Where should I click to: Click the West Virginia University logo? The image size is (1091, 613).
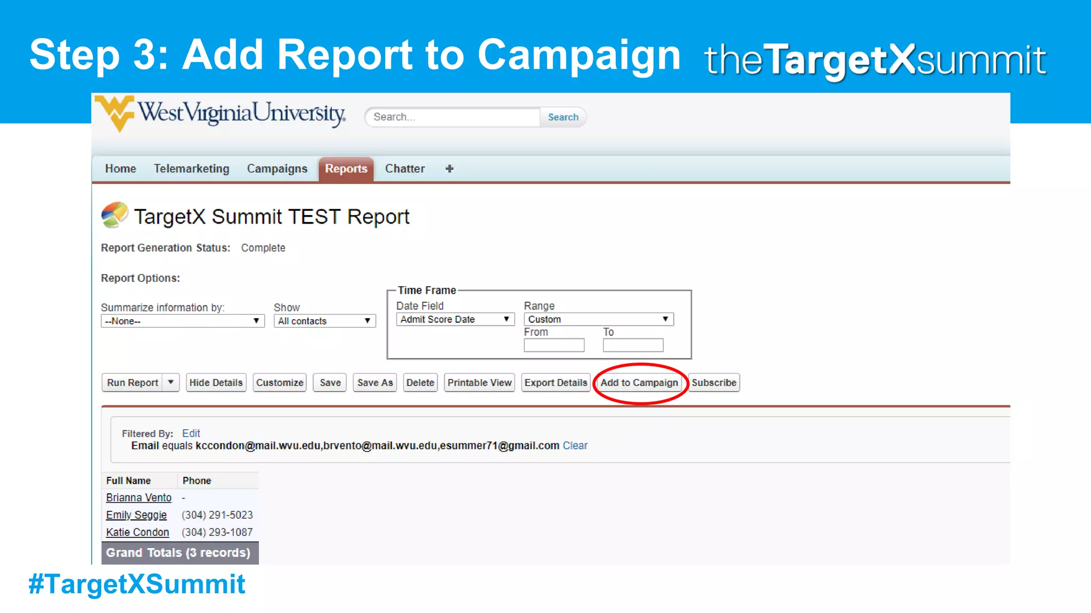point(221,114)
